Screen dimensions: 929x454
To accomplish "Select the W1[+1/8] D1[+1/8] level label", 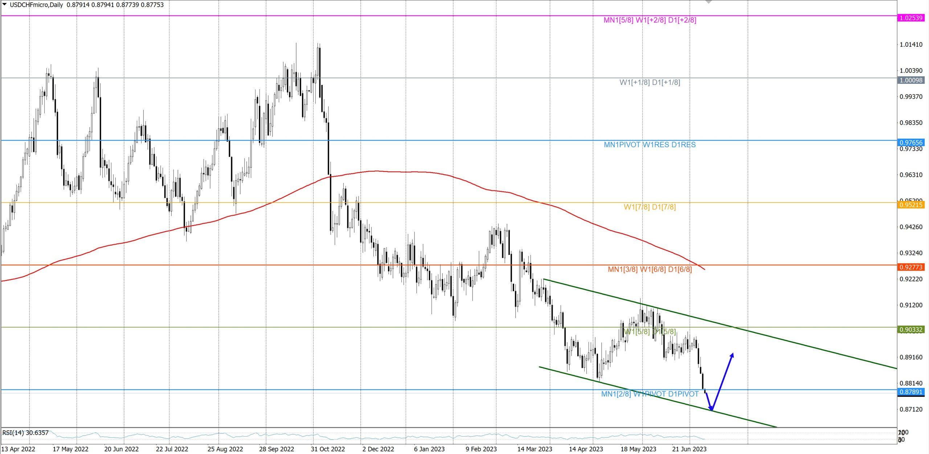I will coord(650,82).
